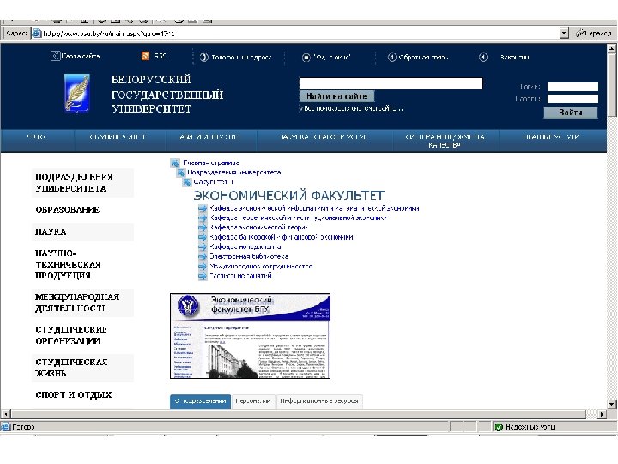Click the Переход go arrow icon

(x=580, y=34)
